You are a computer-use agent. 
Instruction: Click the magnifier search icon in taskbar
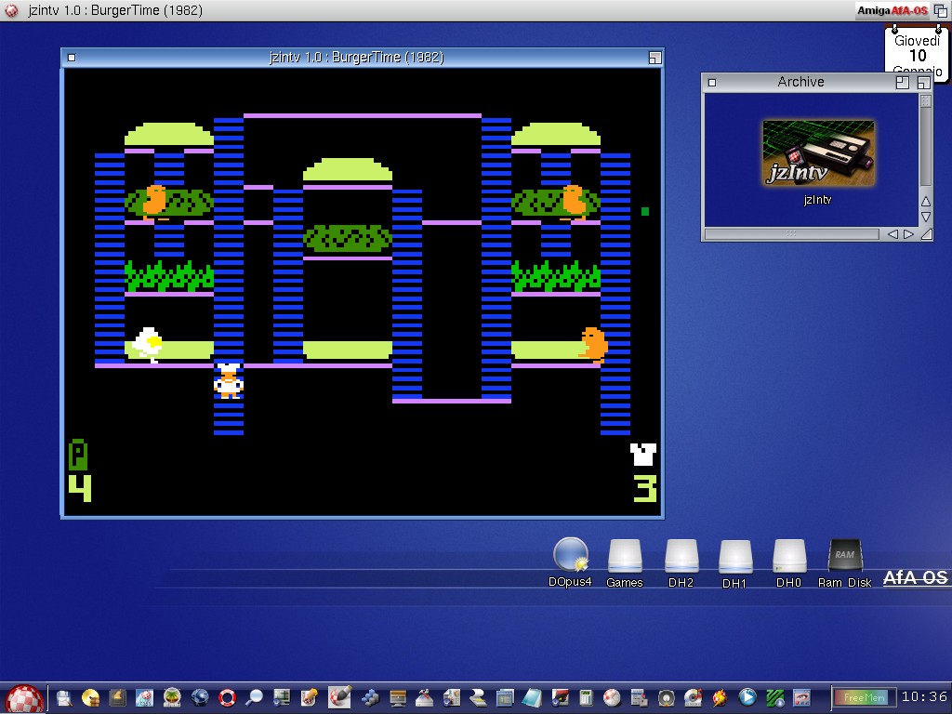tap(254, 697)
